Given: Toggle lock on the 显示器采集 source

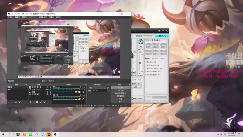Looking at the screenshot, I should click(x=50, y=94).
